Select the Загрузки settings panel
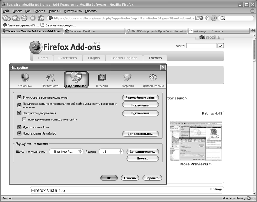 pyautogui.click(x=128, y=80)
